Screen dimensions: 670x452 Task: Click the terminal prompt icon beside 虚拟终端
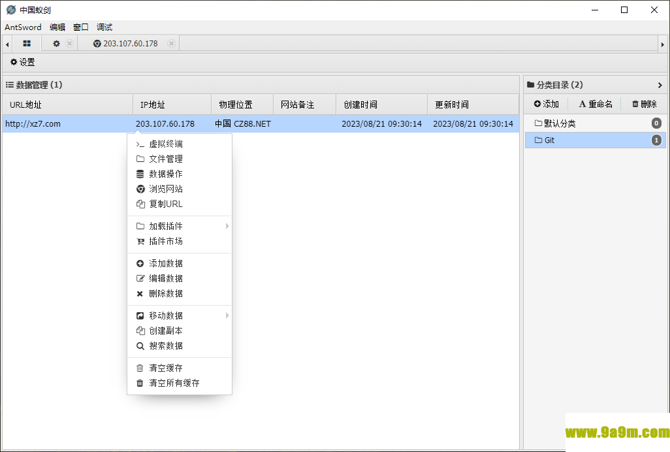coord(140,144)
